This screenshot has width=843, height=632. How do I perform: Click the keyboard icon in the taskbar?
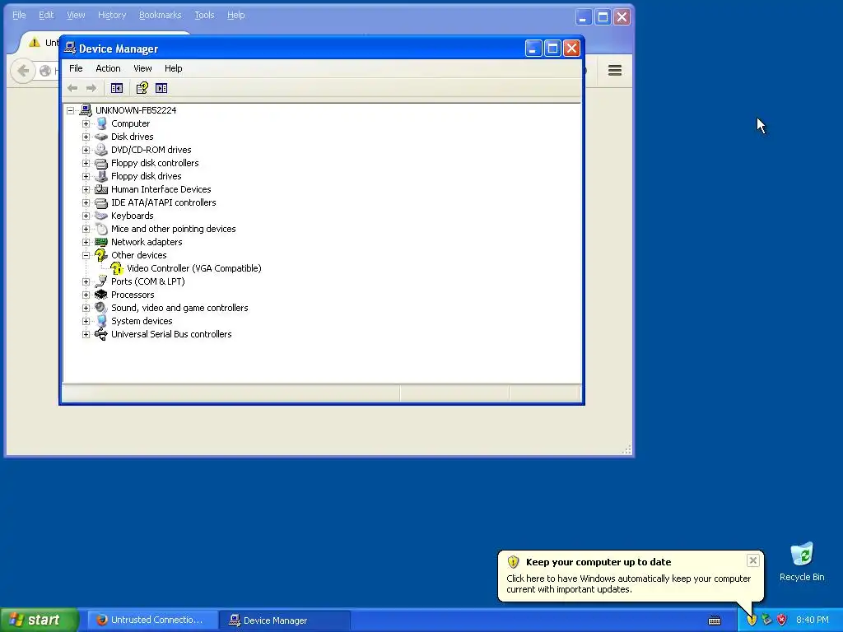[715, 620]
